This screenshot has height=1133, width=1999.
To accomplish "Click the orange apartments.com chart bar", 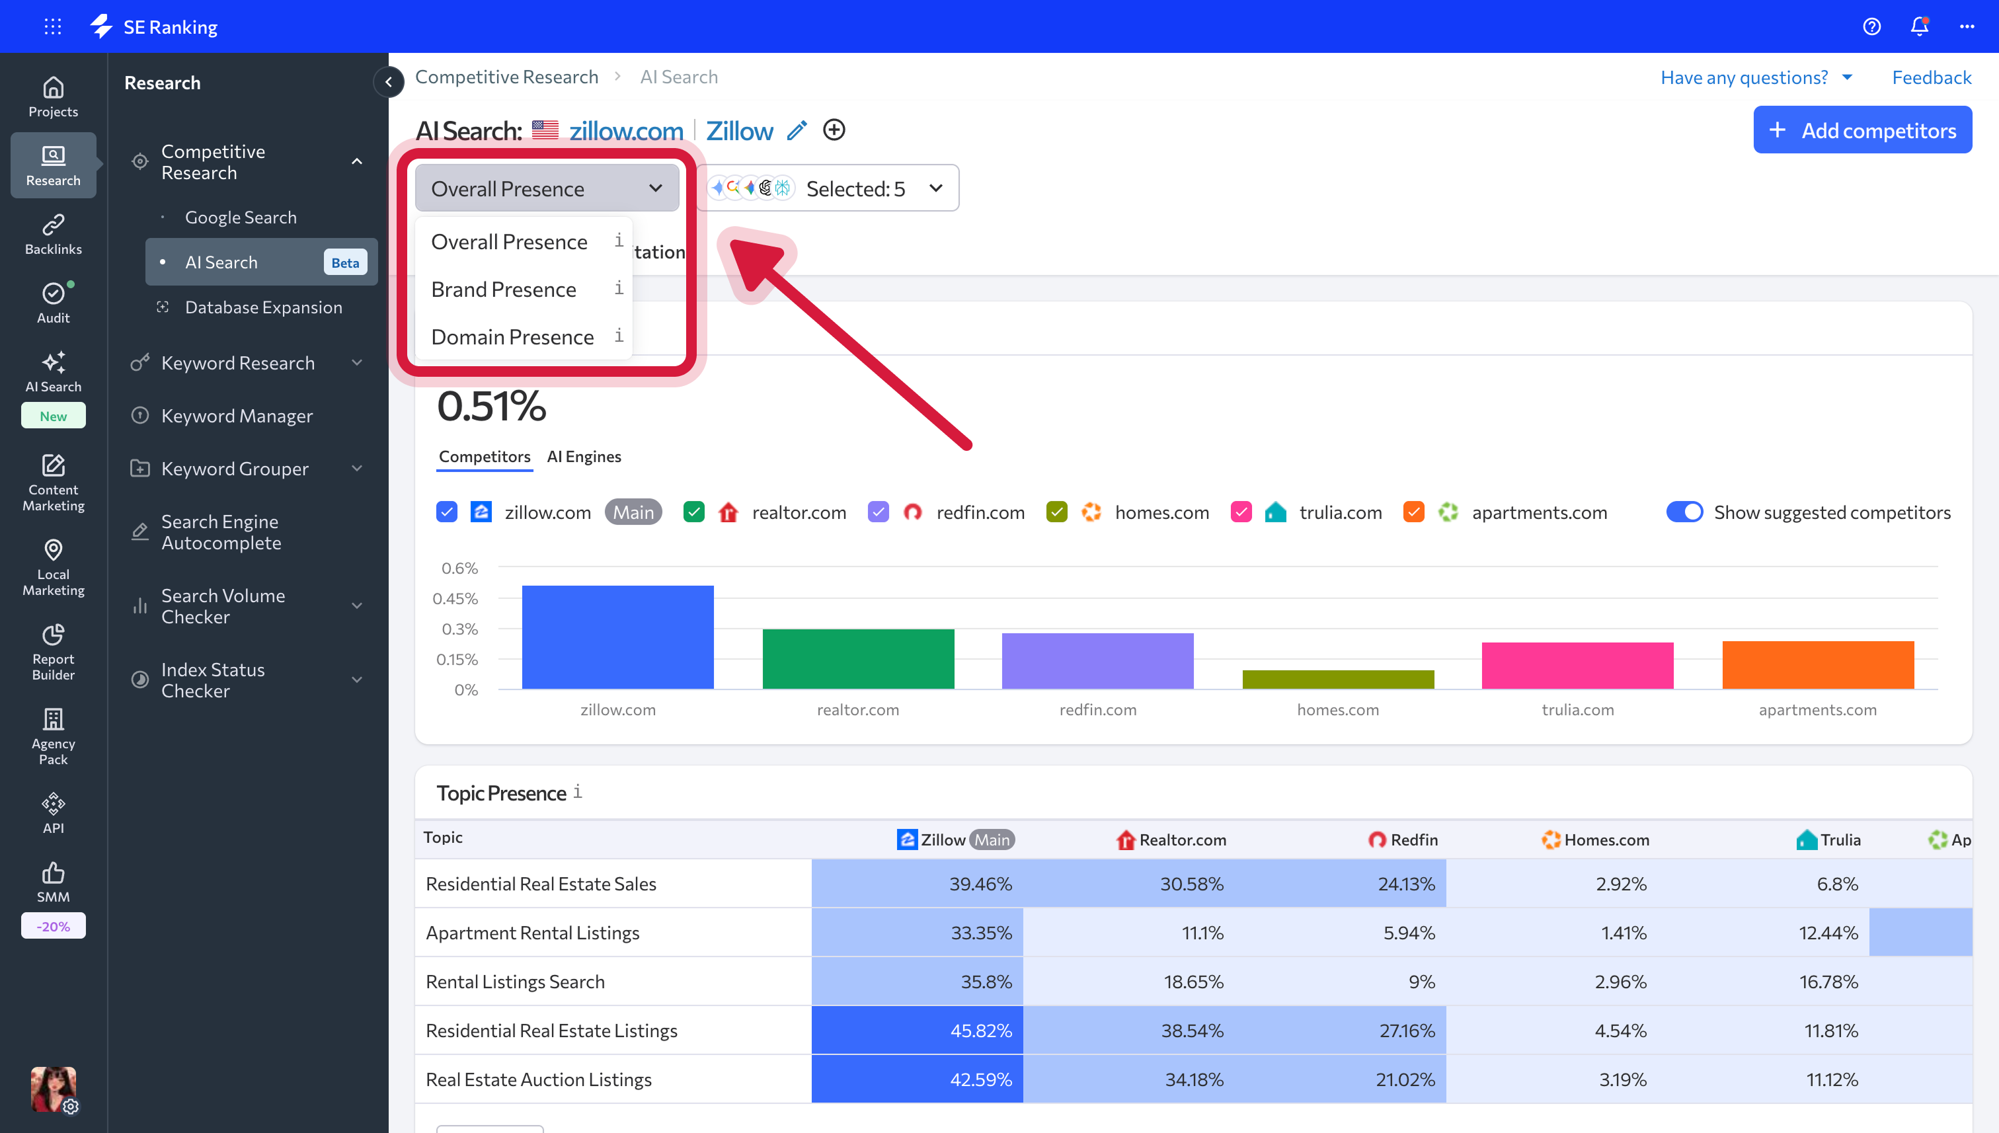I will pos(1818,664).
